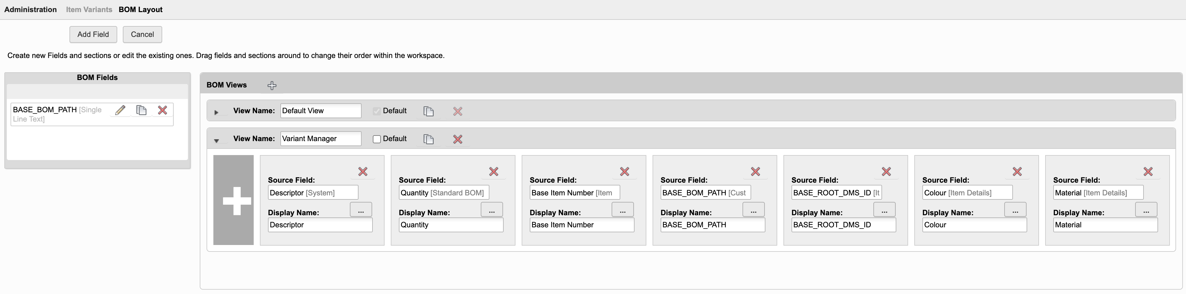Collapse the Variant Manager view
This screenshot has width=1186, height=294.
click(x=216, y=141)
